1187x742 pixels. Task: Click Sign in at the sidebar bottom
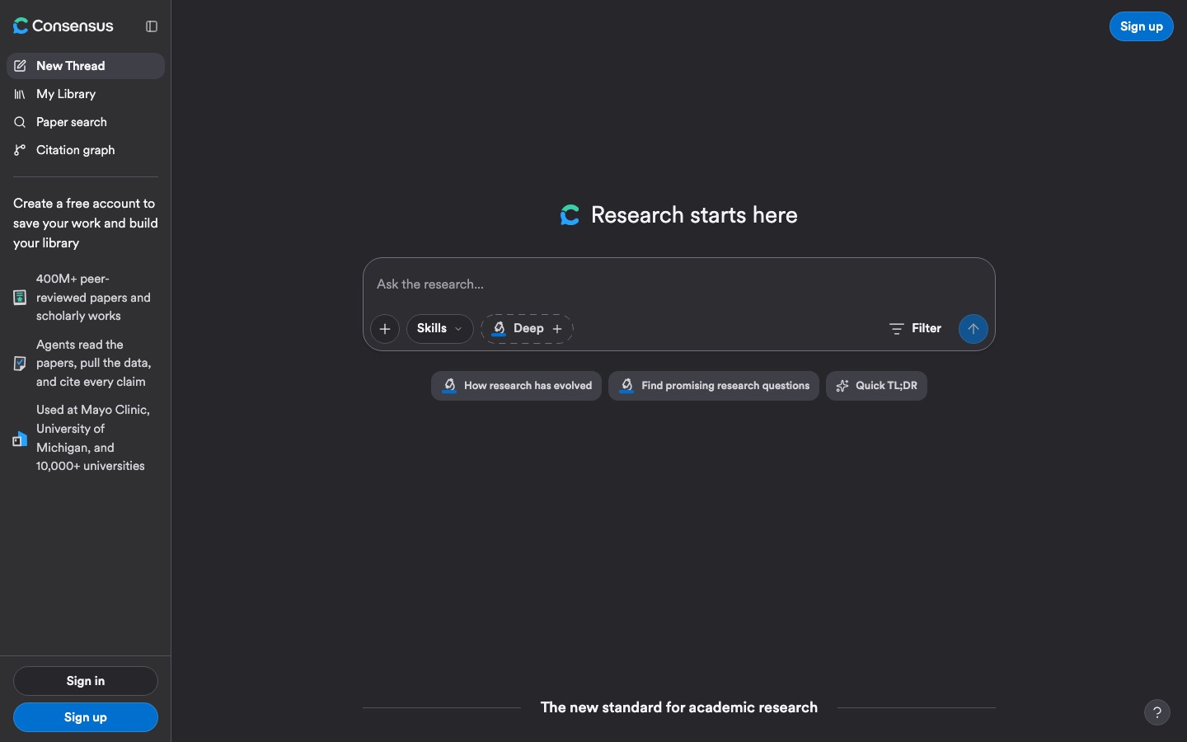[x=86, y=681]
